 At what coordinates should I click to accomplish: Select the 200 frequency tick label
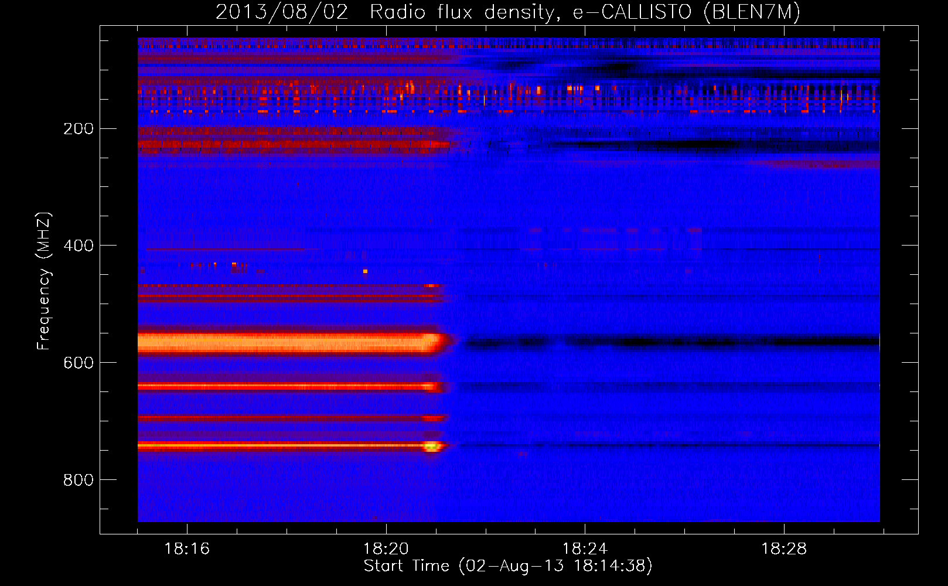tap(79, 128)
